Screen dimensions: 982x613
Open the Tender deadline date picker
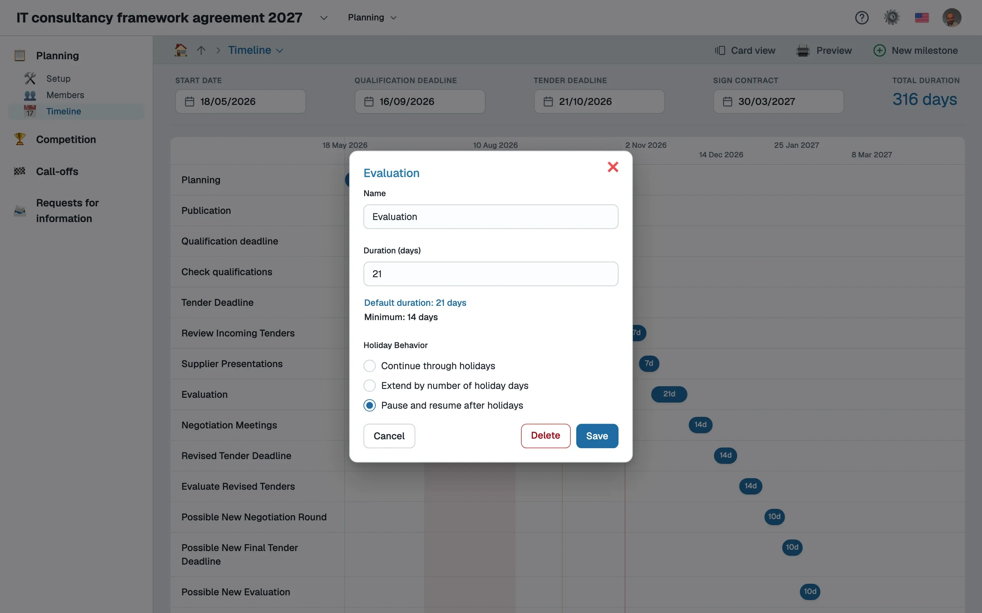coord(599,101)
